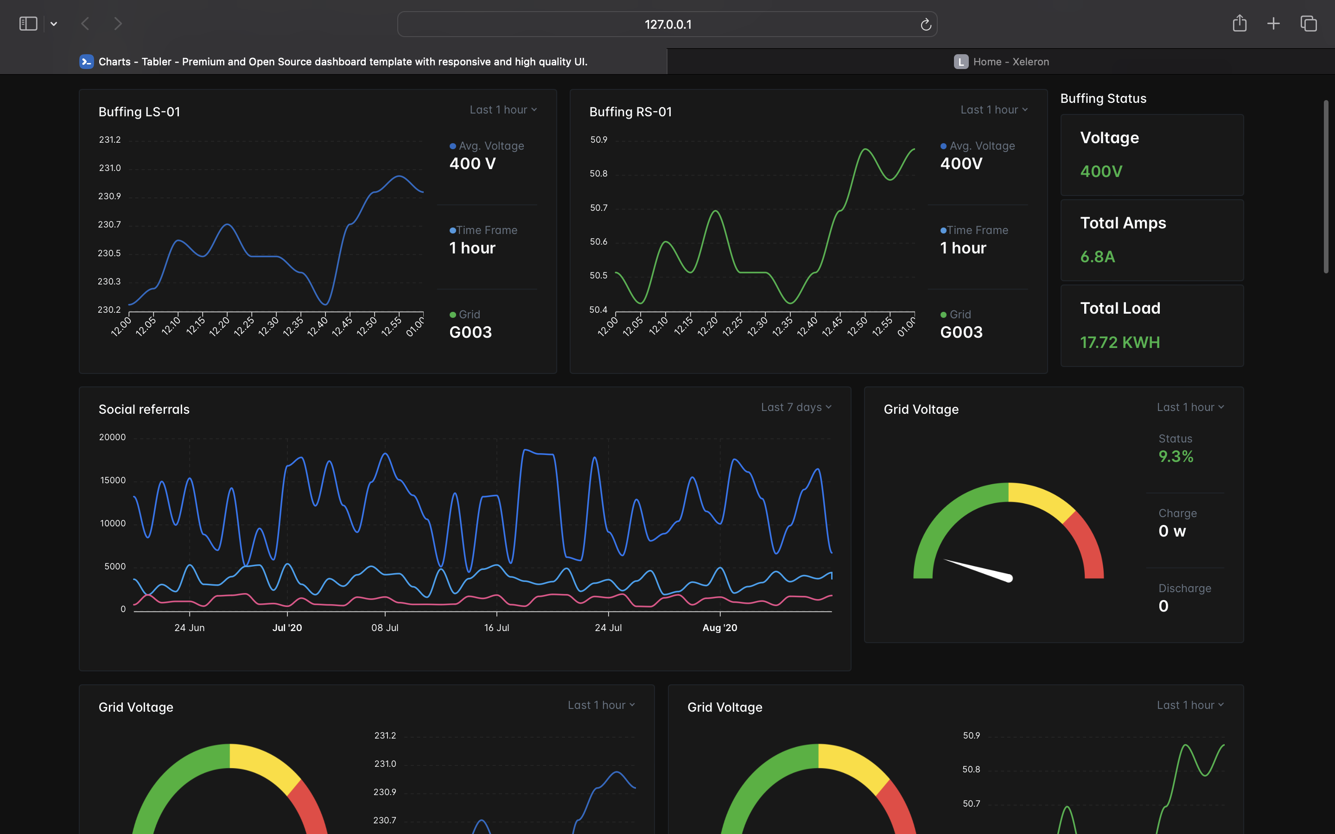Open Social referrals Last 7 days dropdown

(796, 407)
